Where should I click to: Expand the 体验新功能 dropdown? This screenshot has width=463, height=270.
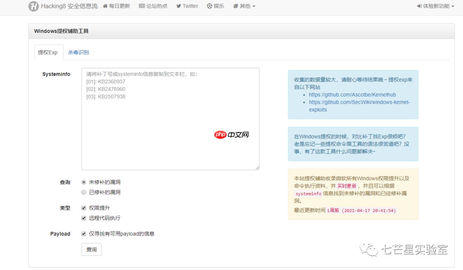tap(434, 6)
